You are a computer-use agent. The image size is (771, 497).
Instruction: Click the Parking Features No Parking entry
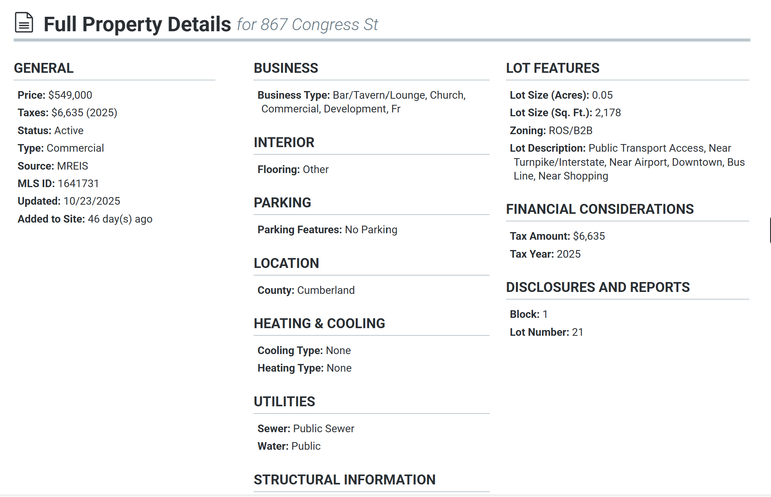327,229
